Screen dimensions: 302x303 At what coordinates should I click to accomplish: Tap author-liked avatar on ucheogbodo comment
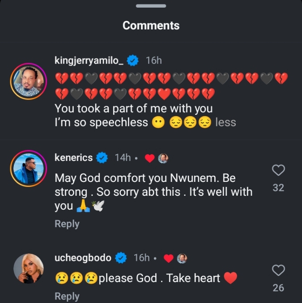[182, 258]
